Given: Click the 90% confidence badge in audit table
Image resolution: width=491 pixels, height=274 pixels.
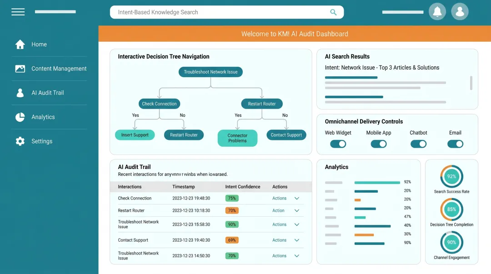Looking at the screenshot, I should 232,224.
